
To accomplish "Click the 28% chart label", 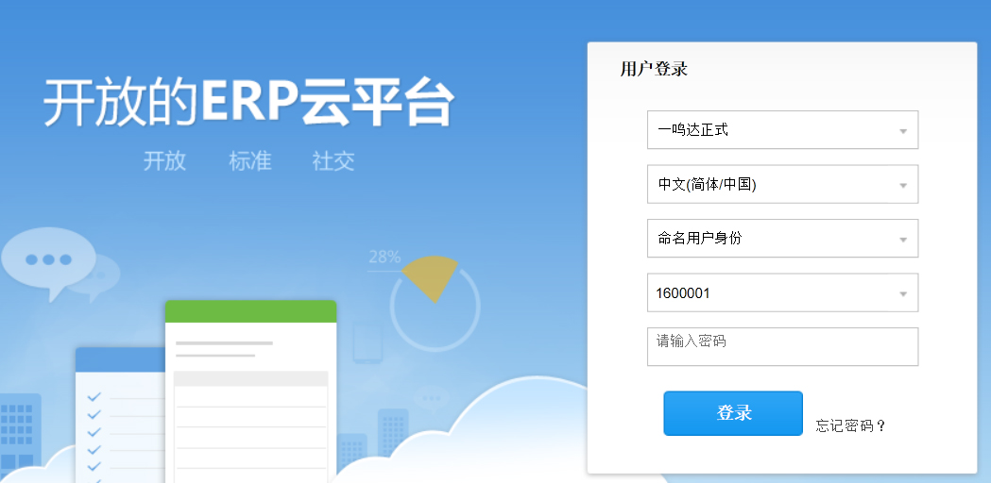I will coord(384,257).
